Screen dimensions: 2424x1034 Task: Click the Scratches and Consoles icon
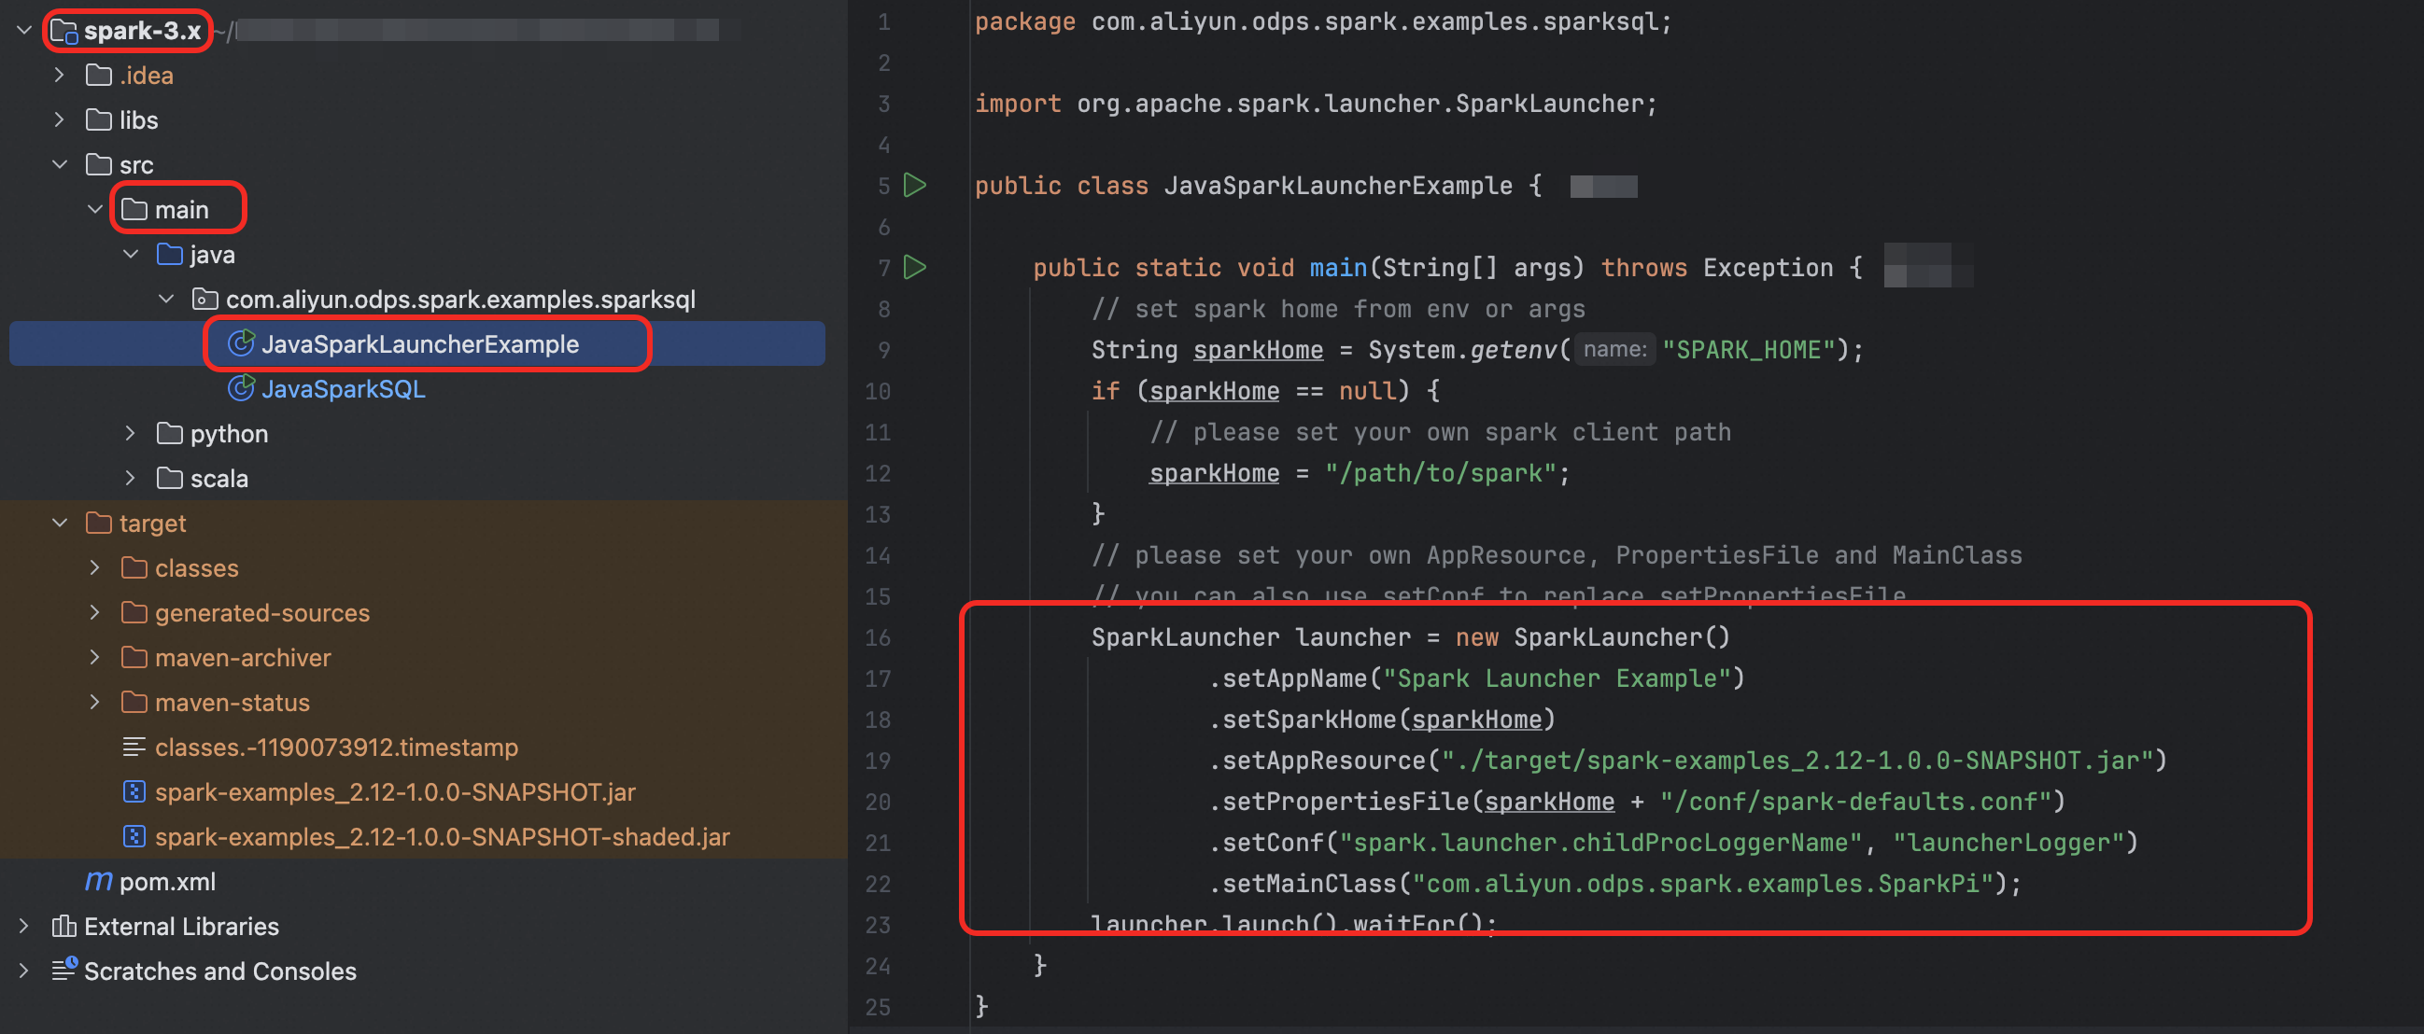coord(63,970)
